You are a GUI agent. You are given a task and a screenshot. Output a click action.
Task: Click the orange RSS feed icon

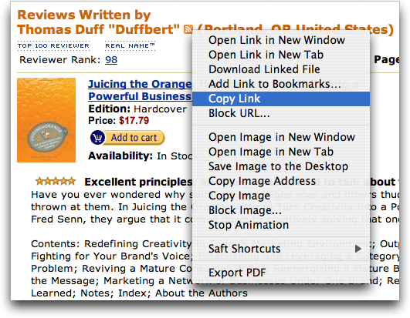tap(188, 29)
